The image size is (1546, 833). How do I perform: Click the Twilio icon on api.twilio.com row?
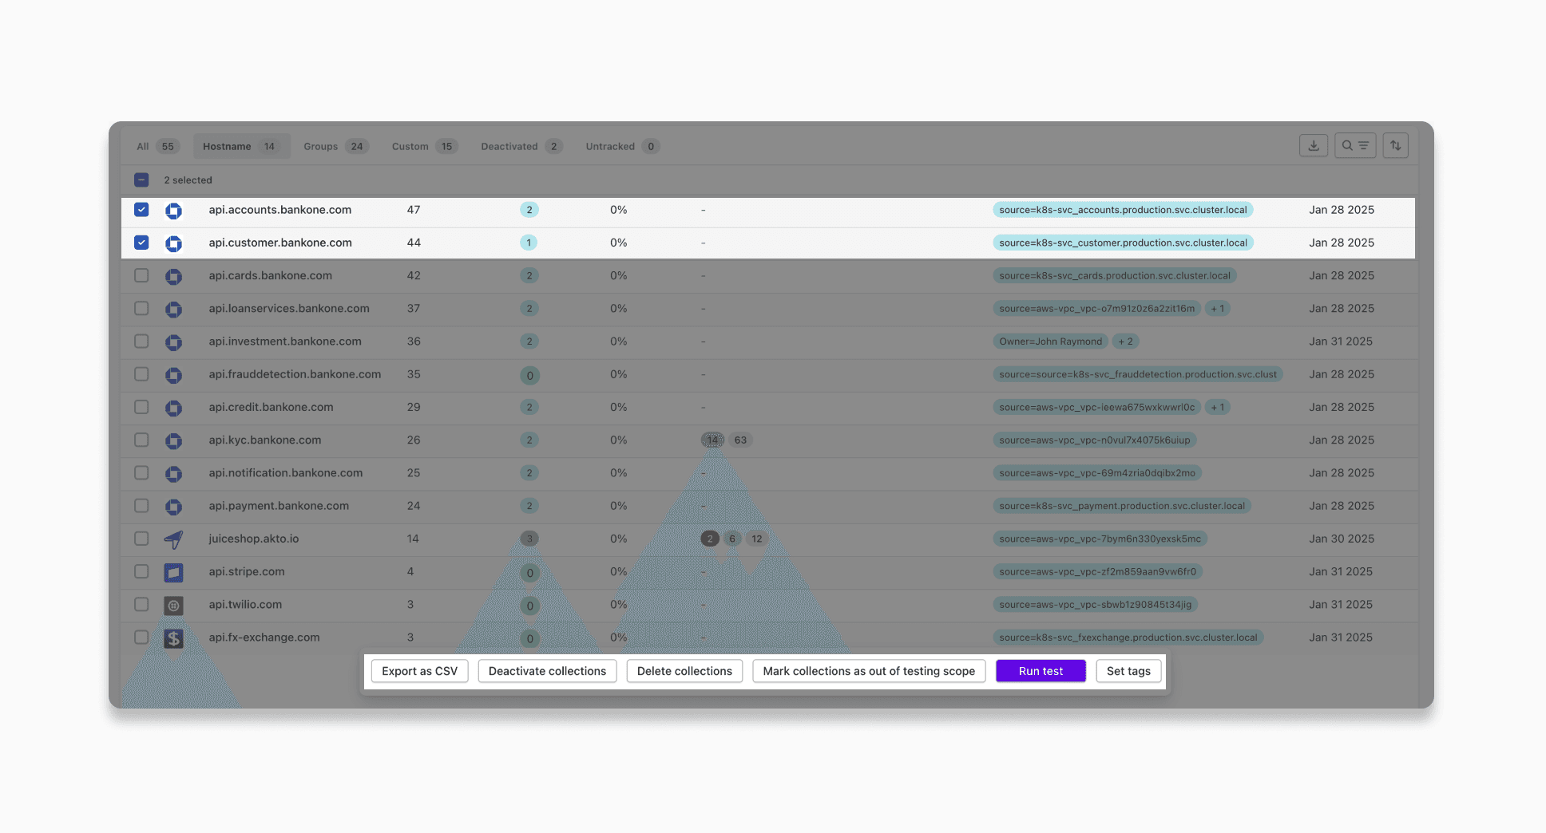173,605
